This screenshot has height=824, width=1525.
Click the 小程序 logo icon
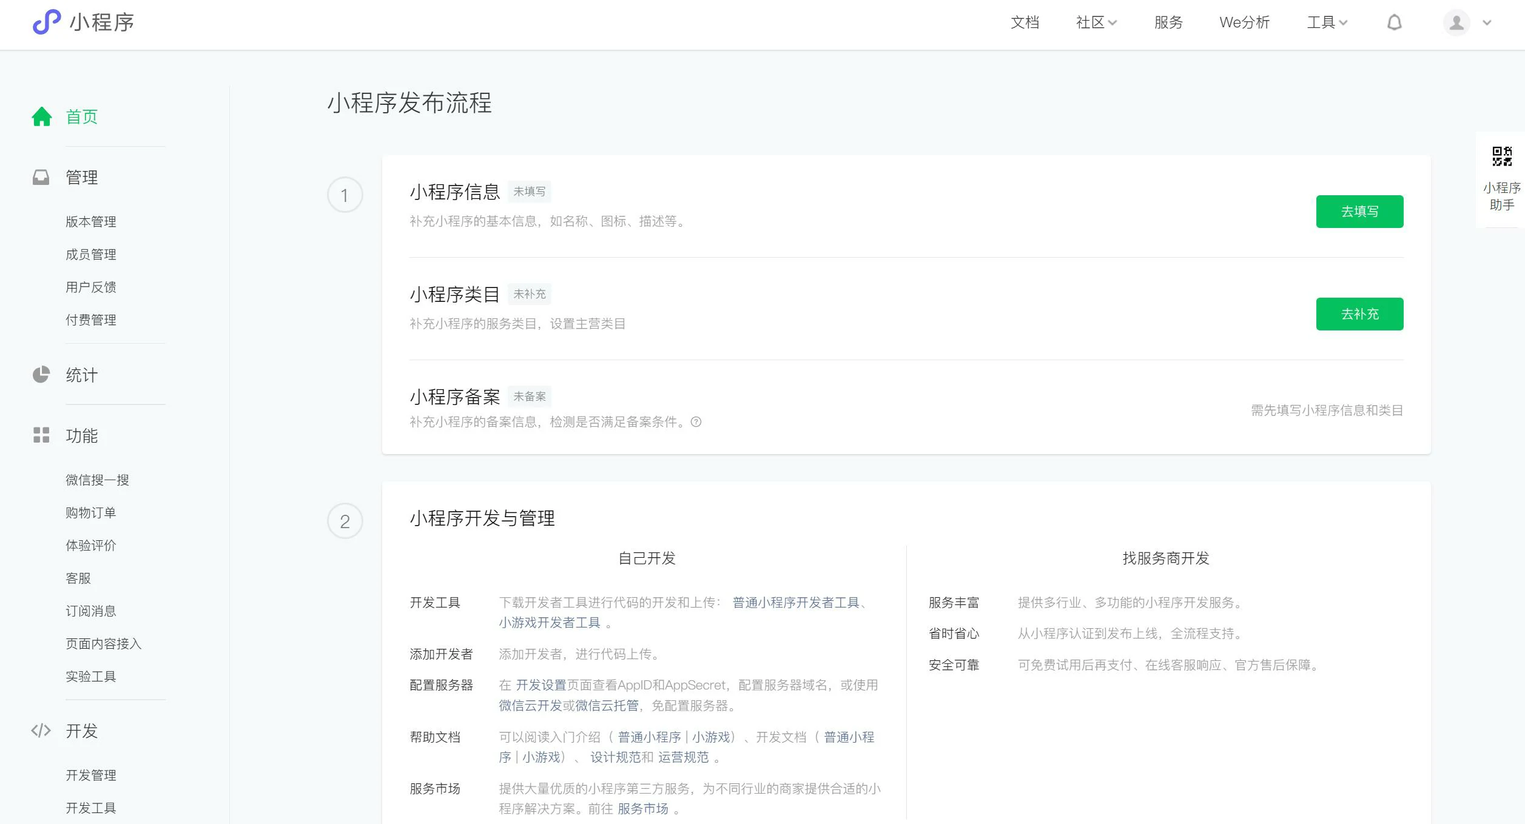pyautogui.click(x=47, y=22)
